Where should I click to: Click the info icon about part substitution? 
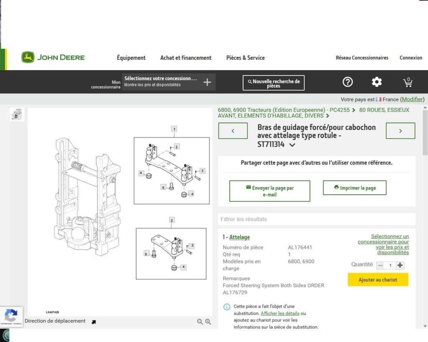tap(227, 307)
